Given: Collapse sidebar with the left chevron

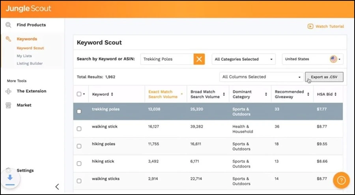Looking at the screenshot, I should (x=57, y=187).
